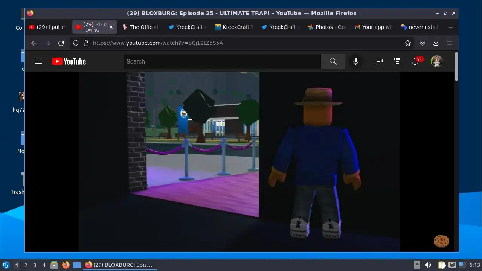Image resolution: width=482 pixels, height=271 pixels.
Task: Focus the YouTube Search field
Action: [x=223, y=61]
